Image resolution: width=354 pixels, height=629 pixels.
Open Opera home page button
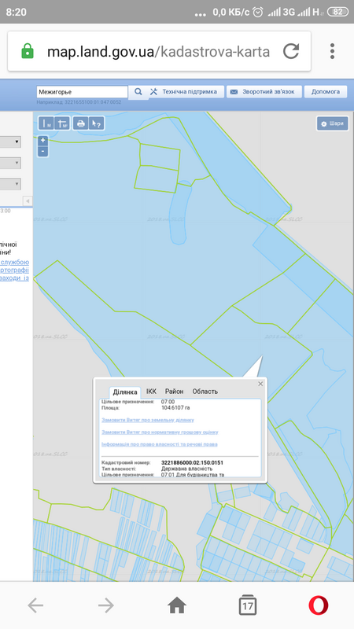[x=177, y=605]
